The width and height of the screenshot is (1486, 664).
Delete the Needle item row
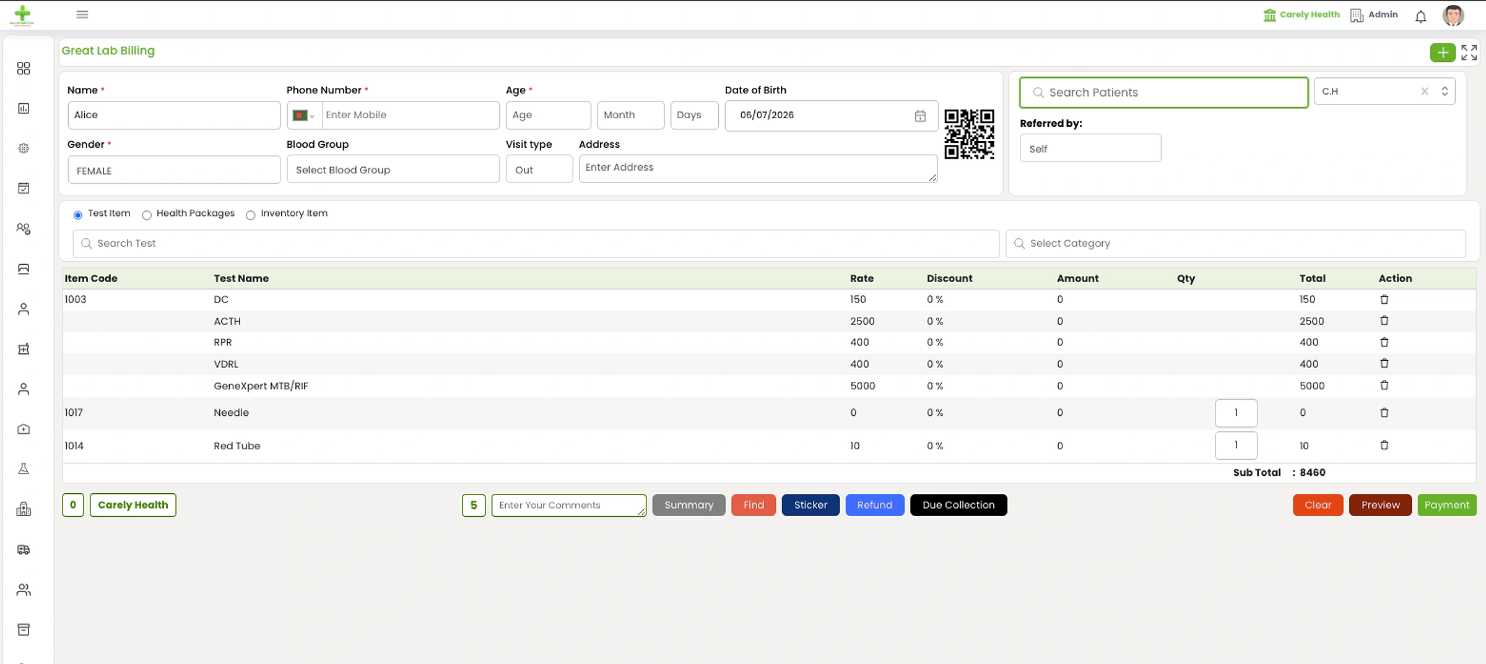[1384, 413]
